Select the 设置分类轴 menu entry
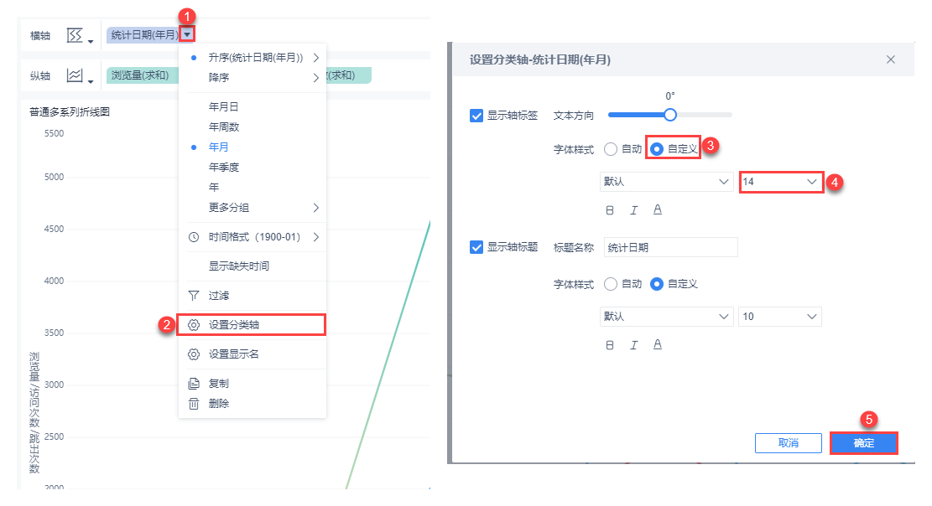 coord(252,324)
